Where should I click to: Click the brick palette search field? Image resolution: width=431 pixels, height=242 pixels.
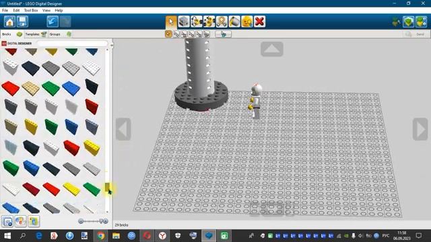coord(72,43)
